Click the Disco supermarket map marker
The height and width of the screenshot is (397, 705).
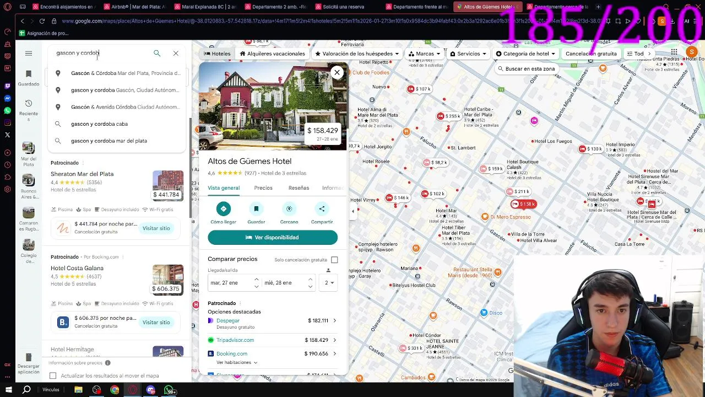[484, 313]
